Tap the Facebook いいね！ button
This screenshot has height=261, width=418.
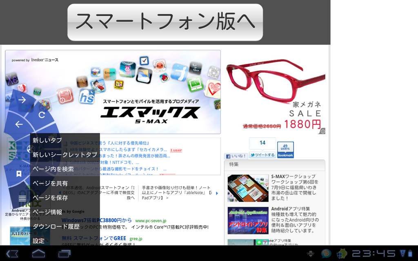click(236, 156)
